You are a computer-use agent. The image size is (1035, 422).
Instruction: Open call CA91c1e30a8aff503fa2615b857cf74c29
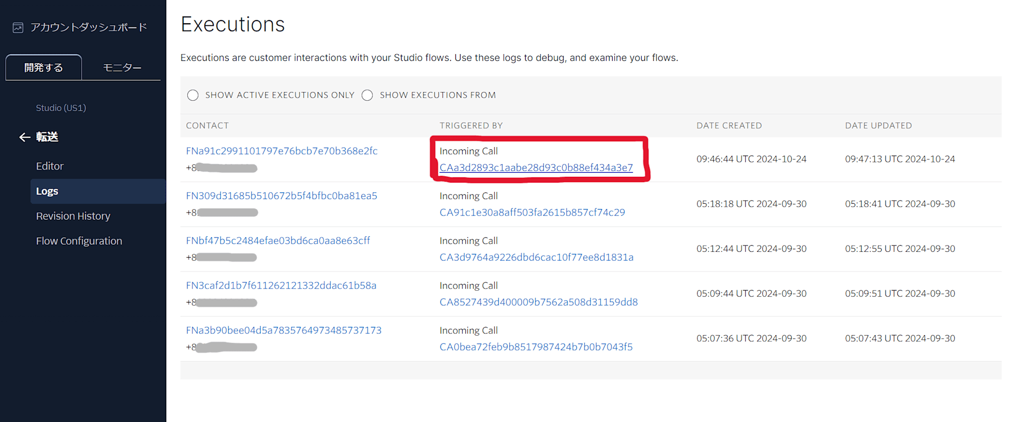coord(532,213)
